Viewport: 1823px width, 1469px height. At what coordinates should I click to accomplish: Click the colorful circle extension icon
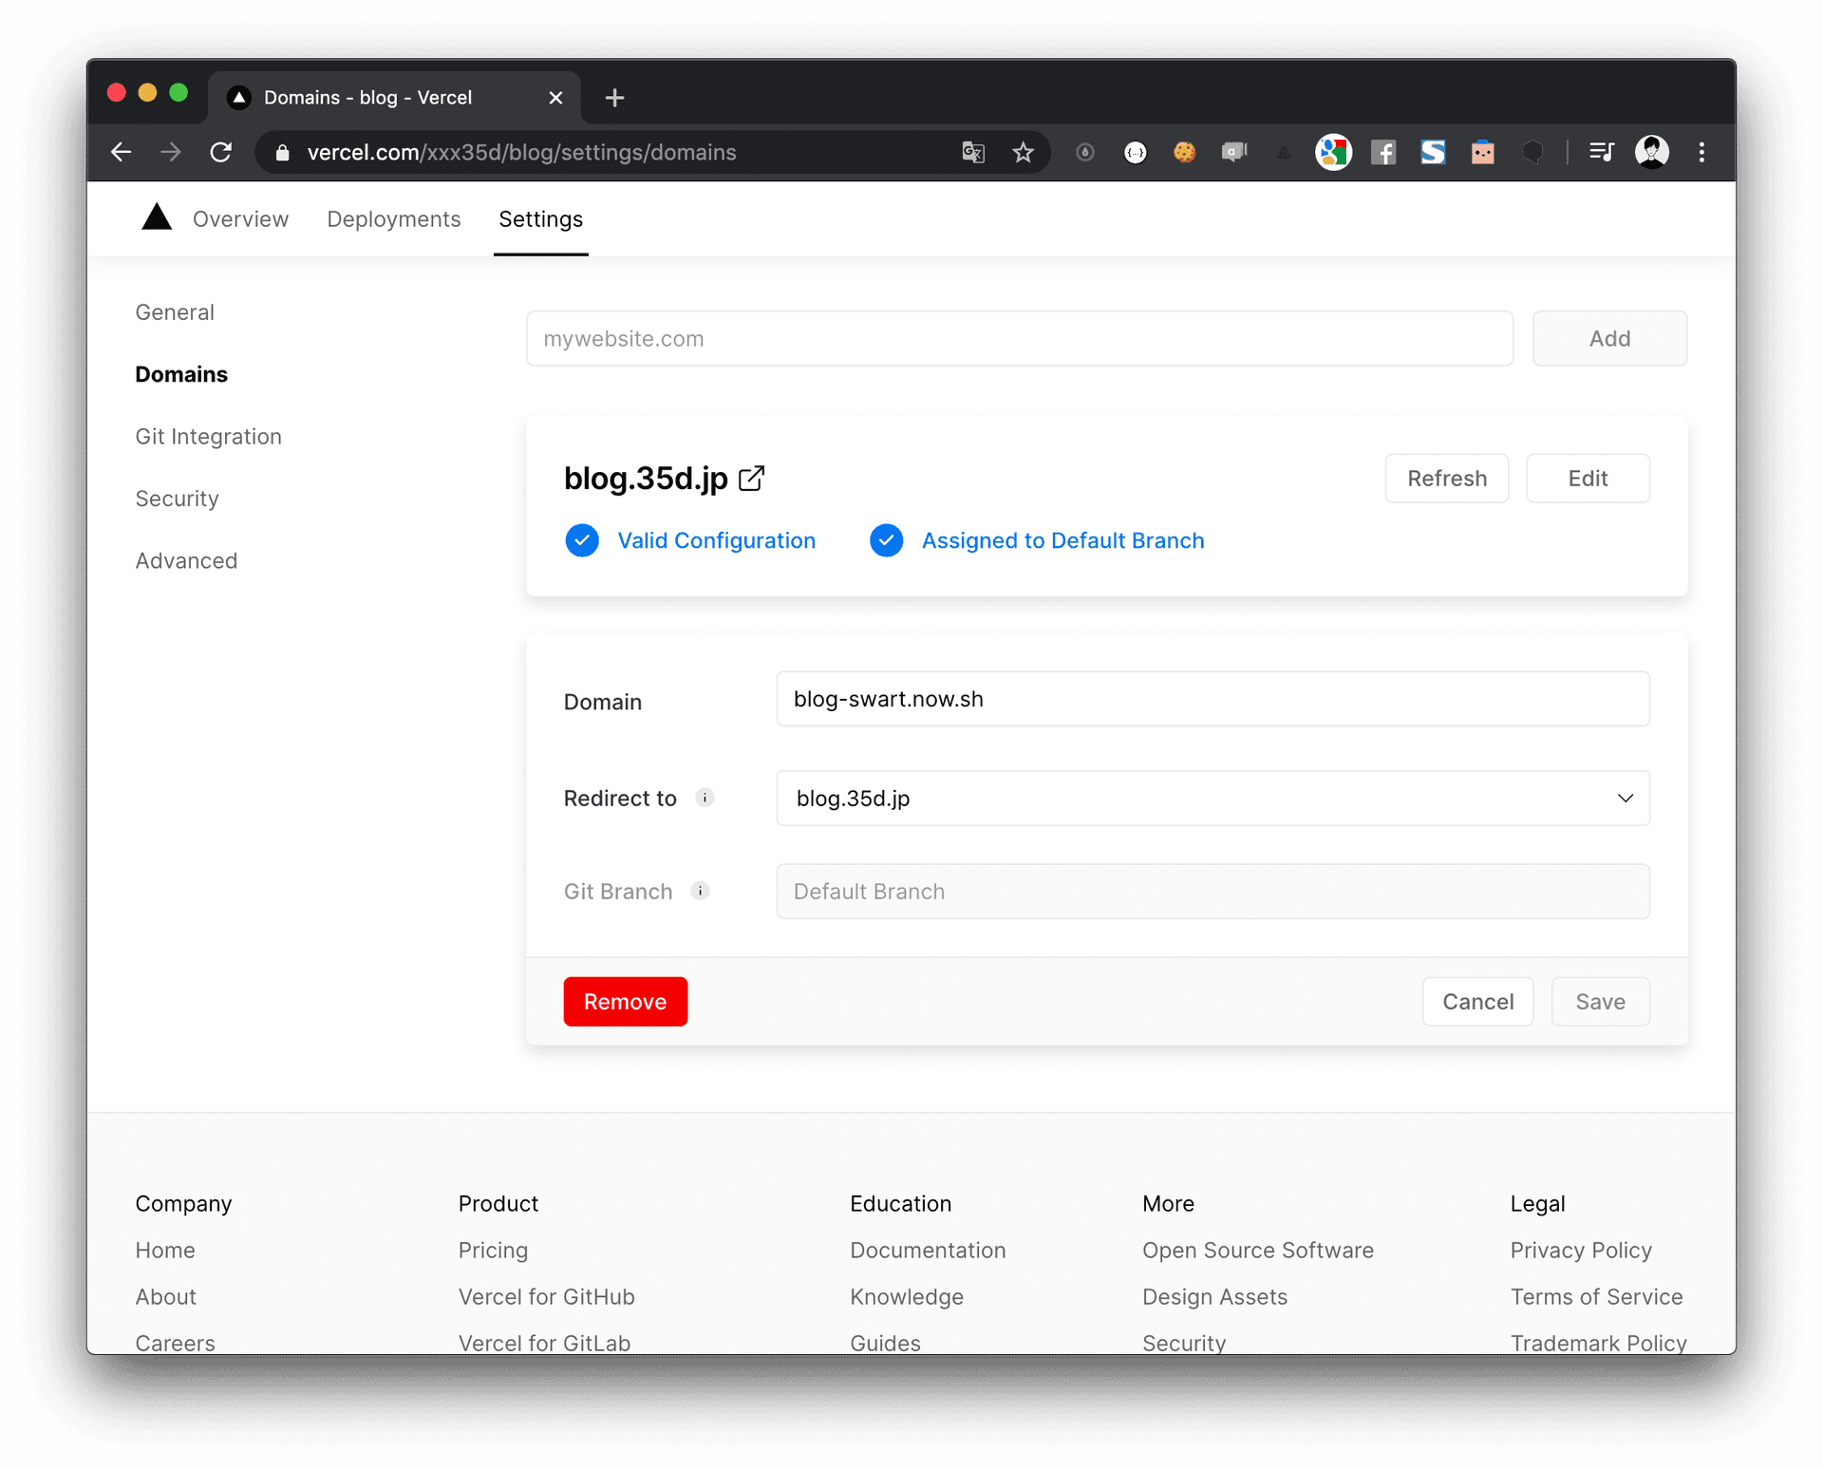coord(1333,152)
